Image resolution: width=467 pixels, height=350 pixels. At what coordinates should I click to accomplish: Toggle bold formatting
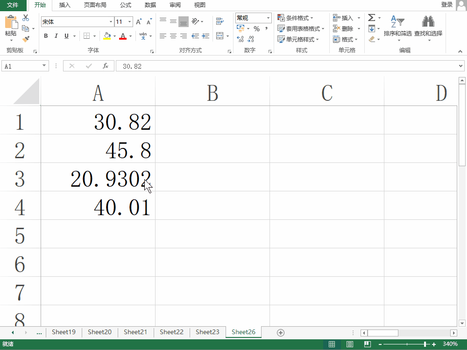pos(46,36)
